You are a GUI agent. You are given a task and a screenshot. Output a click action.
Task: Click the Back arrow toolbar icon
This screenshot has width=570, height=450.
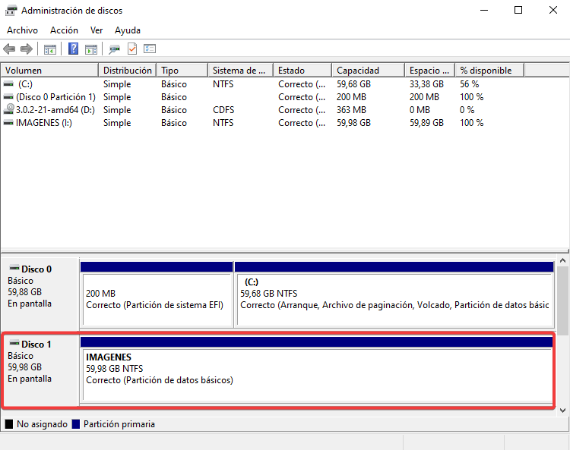(9, 49)
